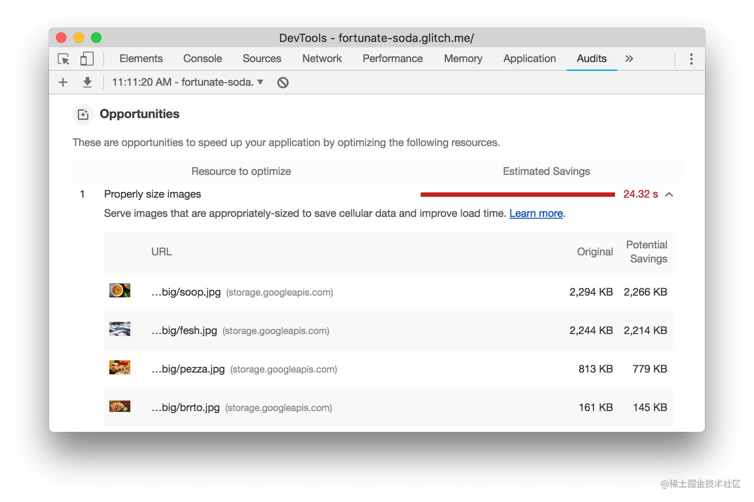Click the Opportunities section icon
Viewport: 754px width, 502px height.
click(83, 115)
